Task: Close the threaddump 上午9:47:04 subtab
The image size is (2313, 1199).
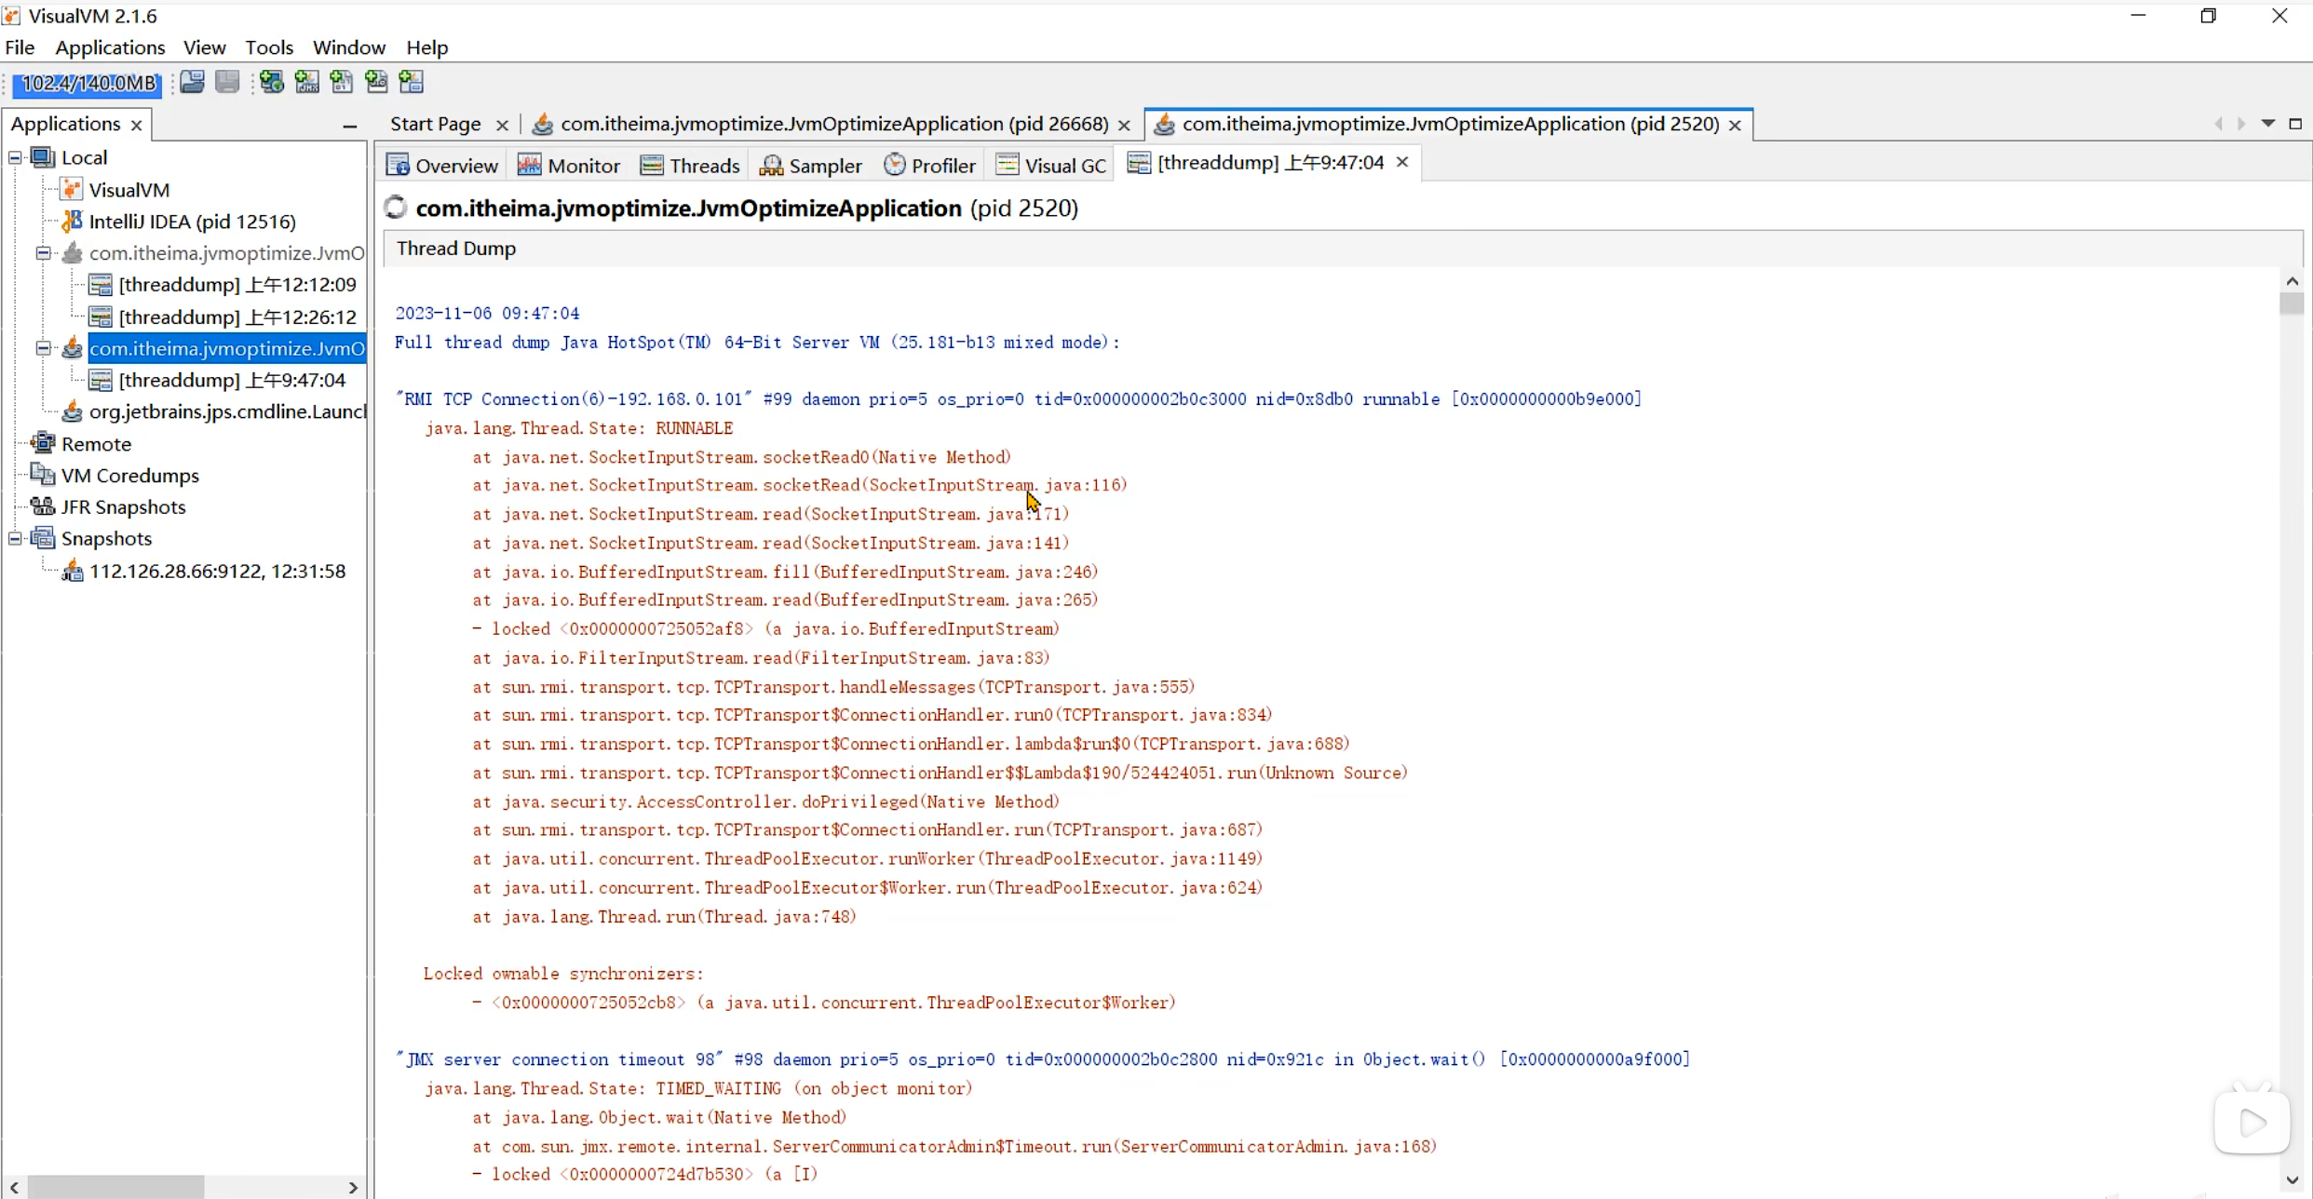Action: click(x=1402, y=162)
